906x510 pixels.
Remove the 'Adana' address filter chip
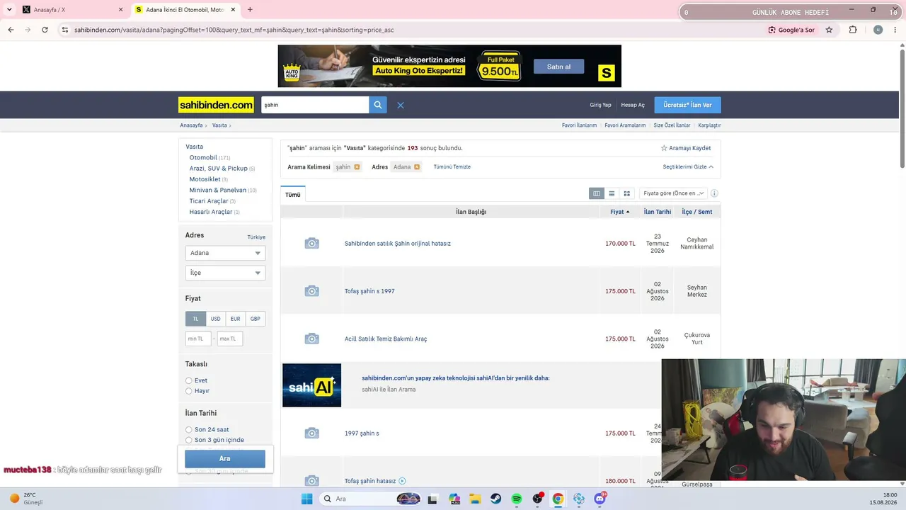[x=417, y=167]
